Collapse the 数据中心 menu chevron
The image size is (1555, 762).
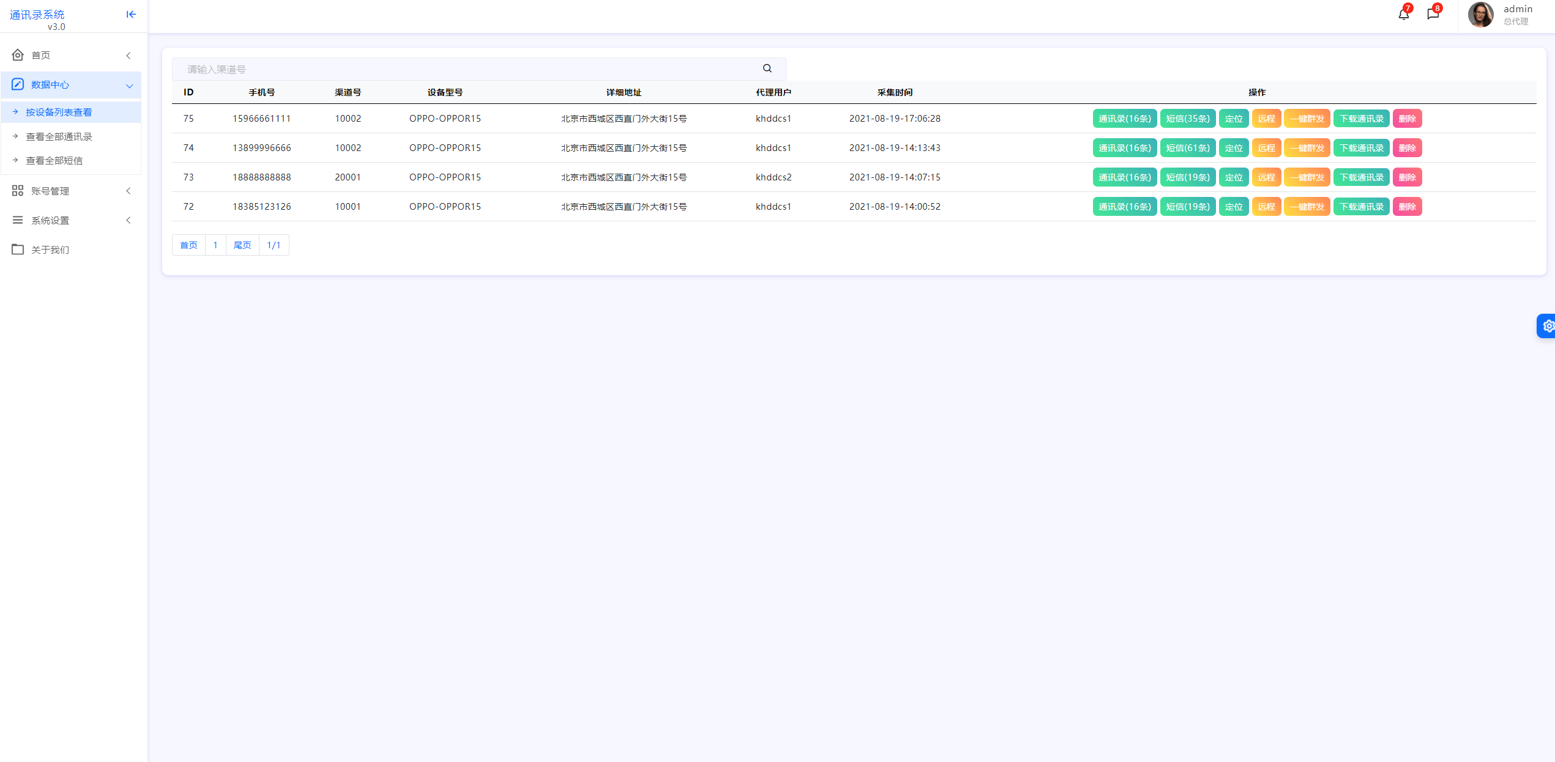129,86
